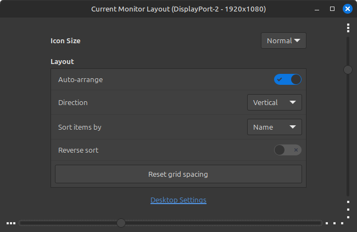The width and height of the screenshot is (357, 232).
Task: Click the window title Current Monitor Layout
Action: point(178,9)
